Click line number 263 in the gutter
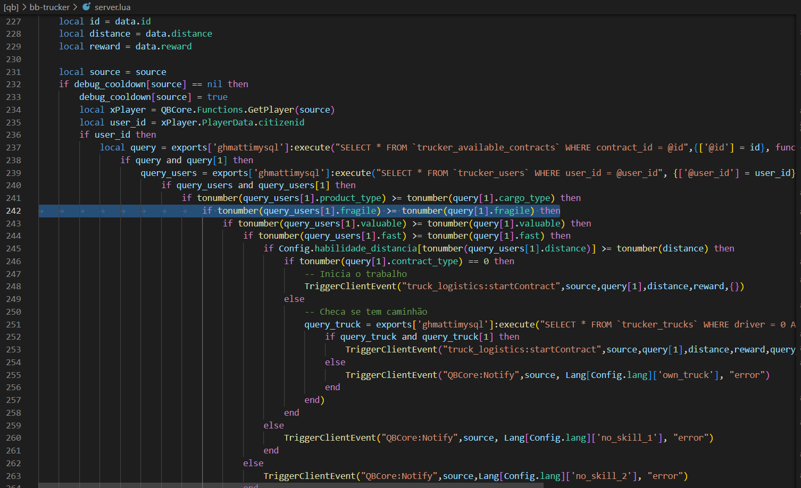The image size is (801, 488). pyautogui.click(x=13, y=476)
